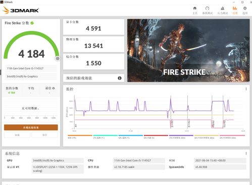Click the orange compare results online button
This screenshot has width=252, height=185.
click(x=31, y=128)
